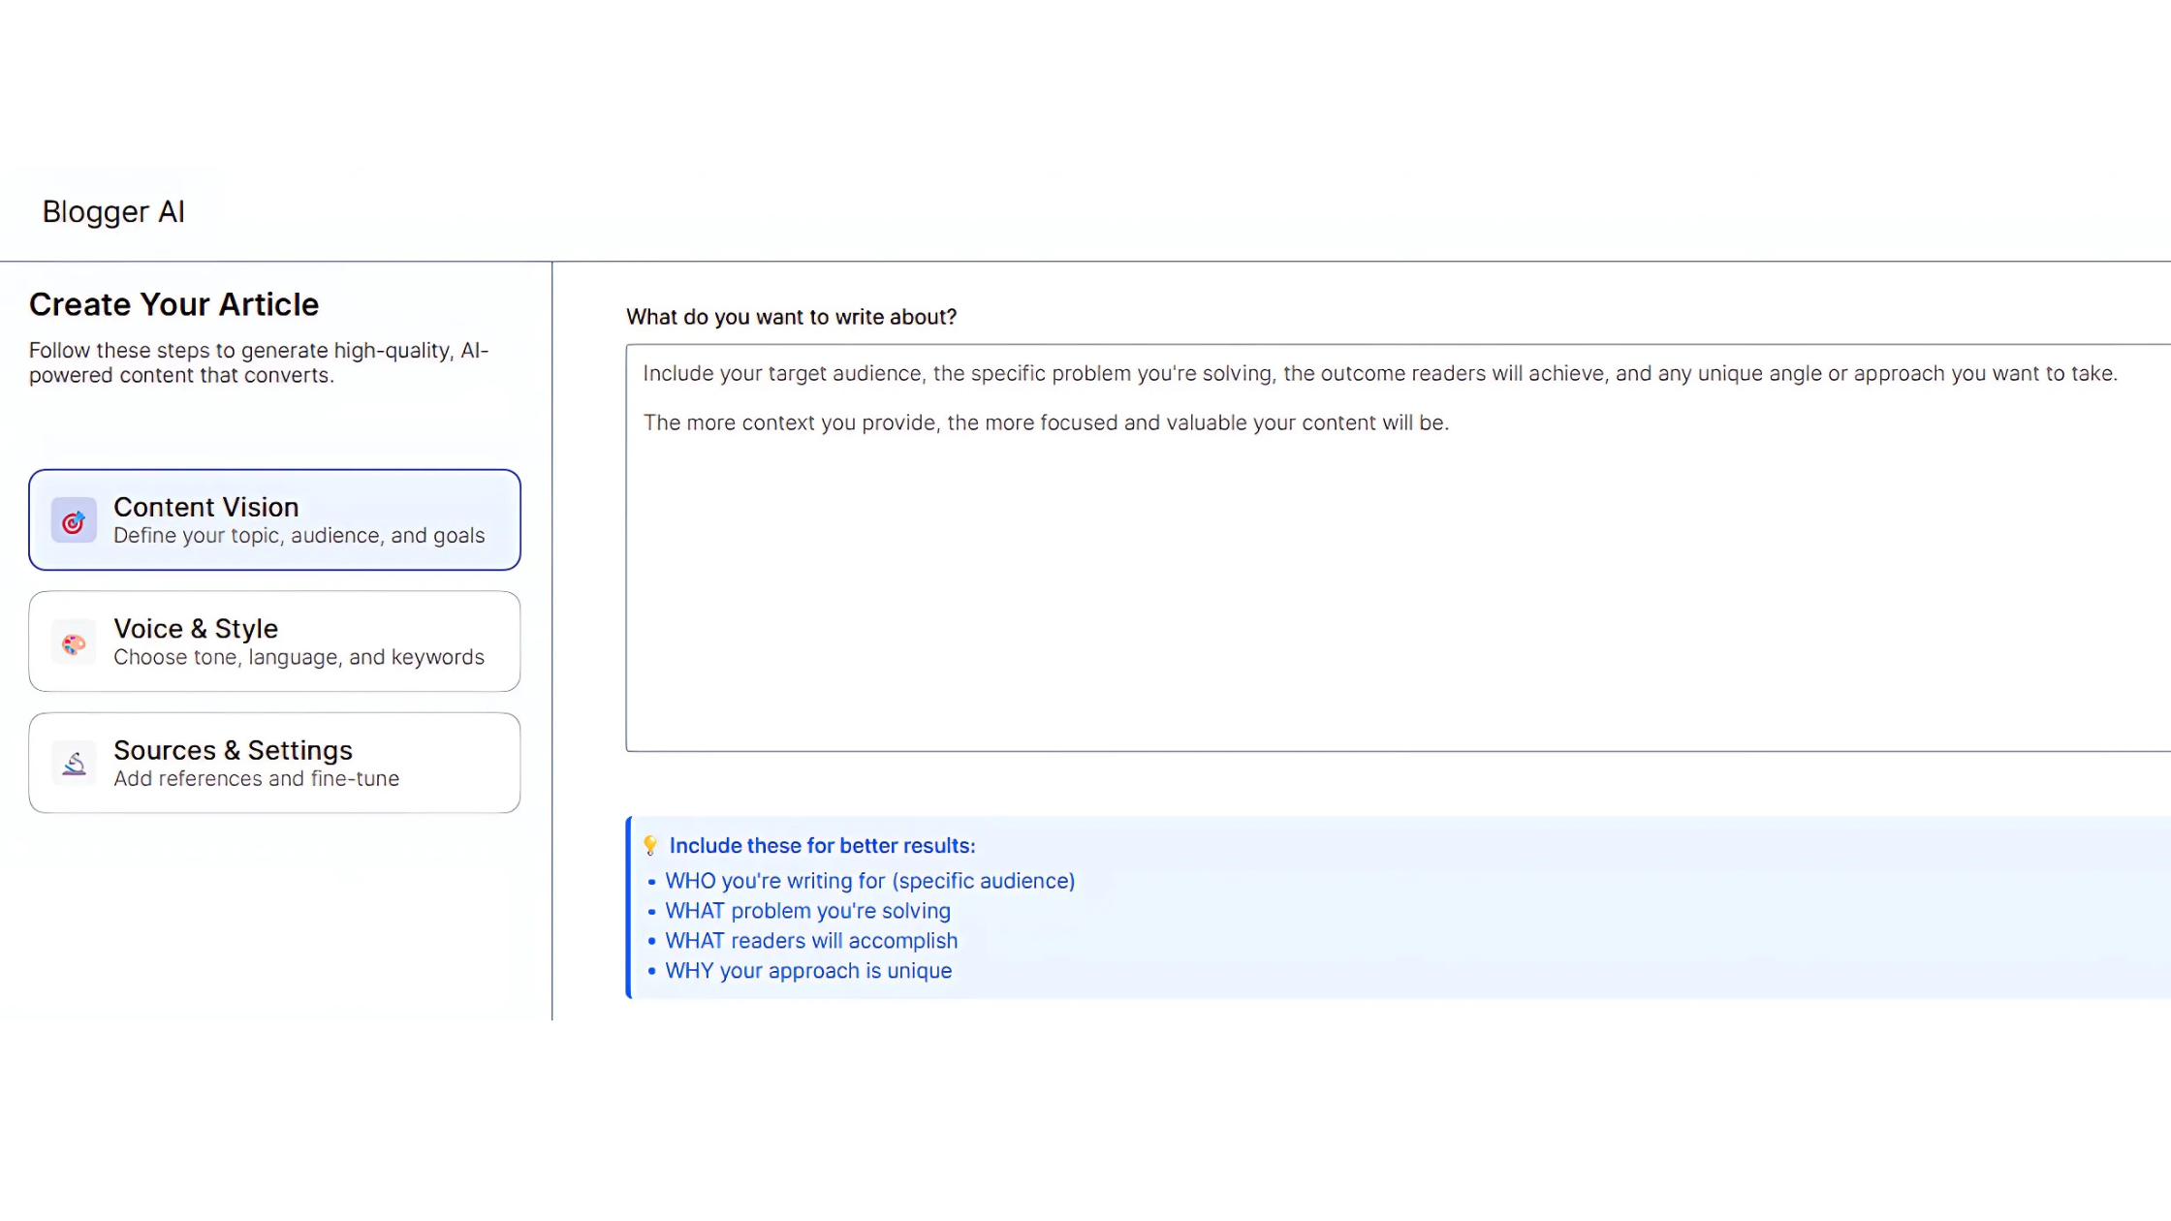Click the 'WHAT readers will accomplish' tip
The image size is (2171, 1221).
[811, 941]
